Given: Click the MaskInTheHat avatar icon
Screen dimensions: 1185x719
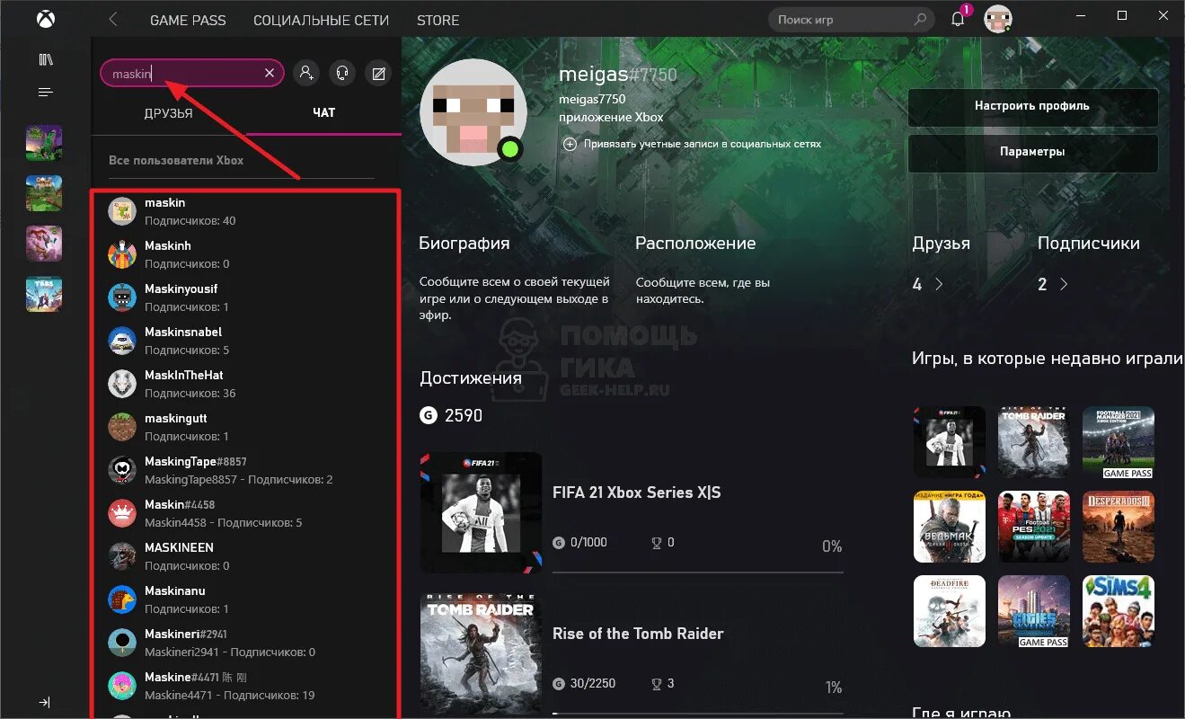Looking at the screenshot, I should tap(122, 384).
